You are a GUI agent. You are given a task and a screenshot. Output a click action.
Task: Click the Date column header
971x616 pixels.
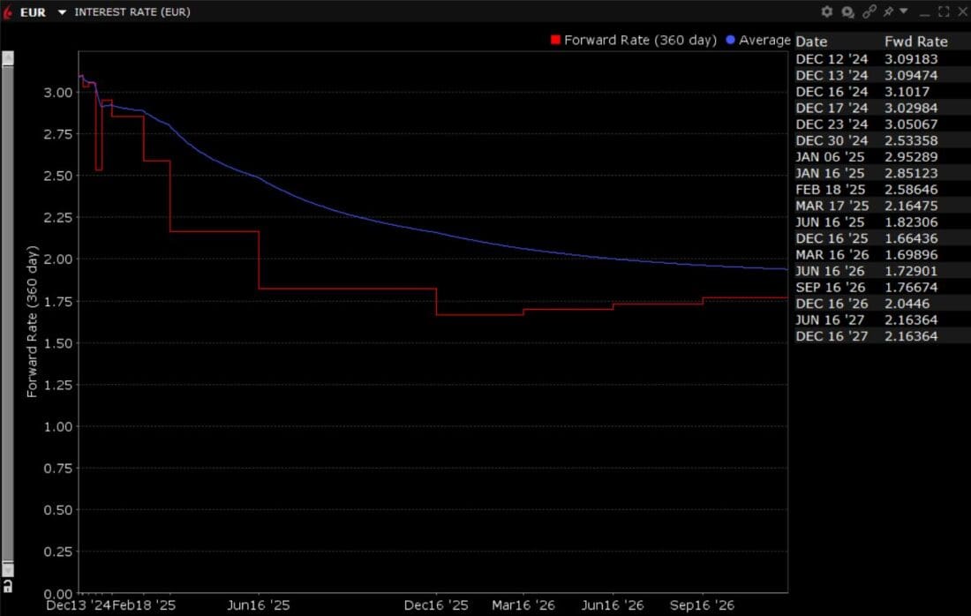[x=811, y=41]
